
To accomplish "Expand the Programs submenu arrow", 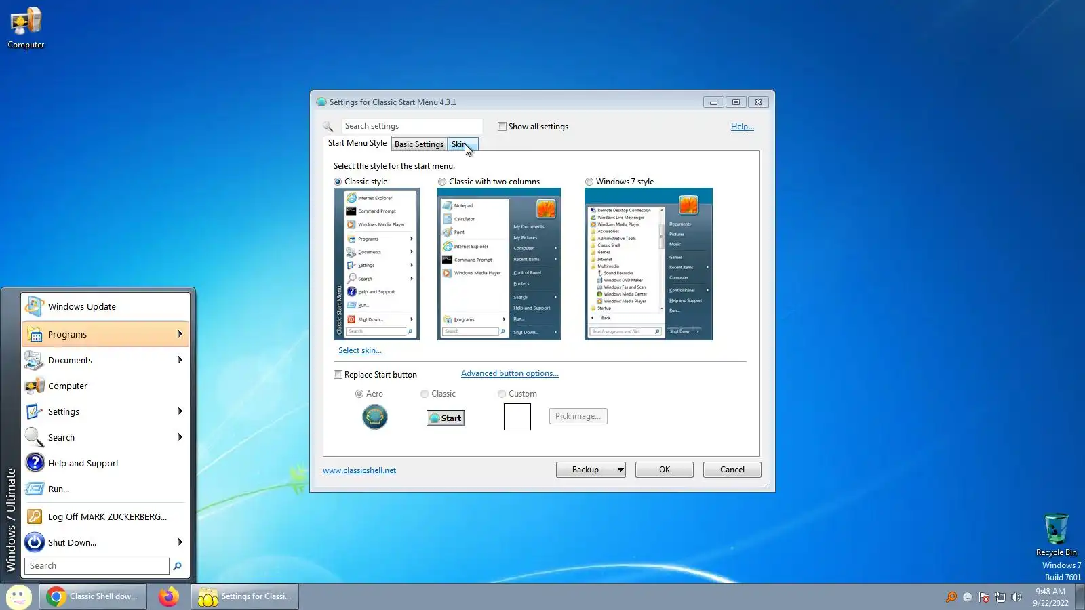I will [180, 334].
